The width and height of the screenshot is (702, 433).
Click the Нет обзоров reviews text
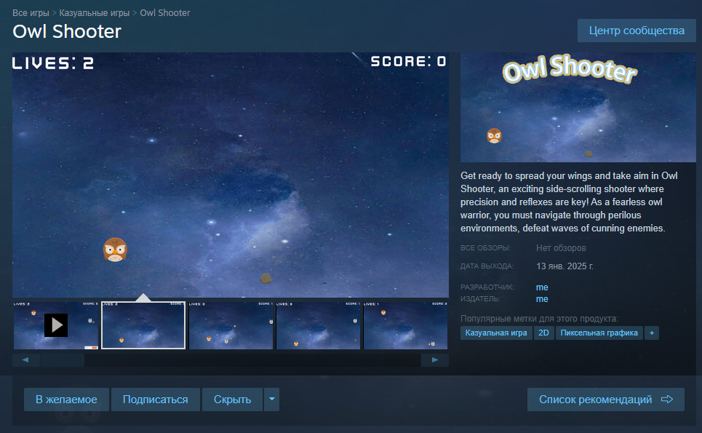click(561, 248)
